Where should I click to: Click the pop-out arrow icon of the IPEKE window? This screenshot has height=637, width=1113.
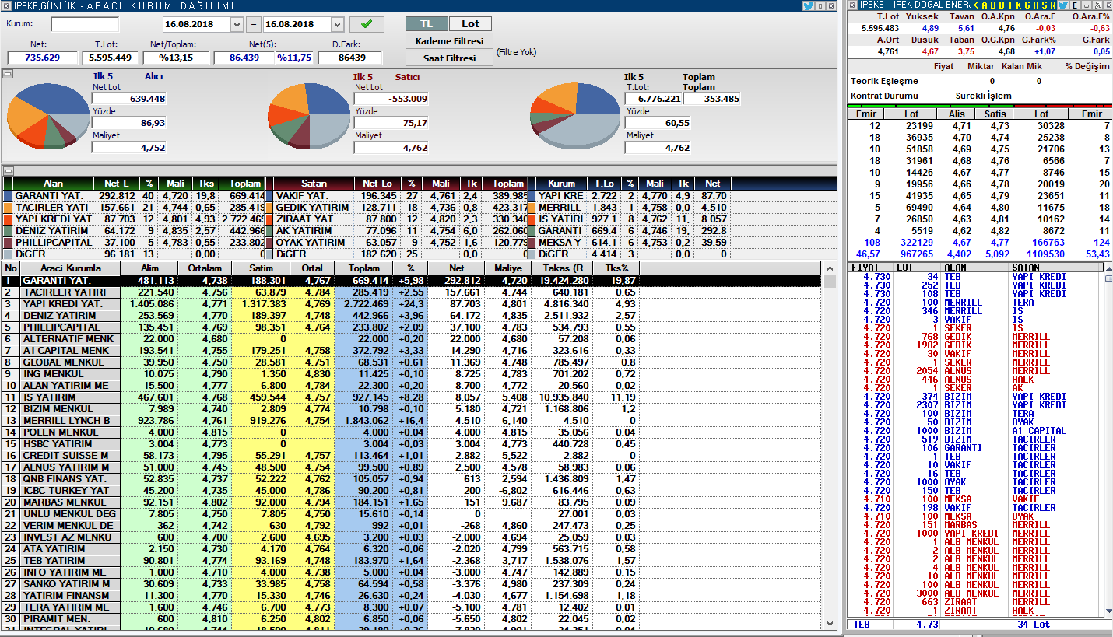coord(1097,5)
